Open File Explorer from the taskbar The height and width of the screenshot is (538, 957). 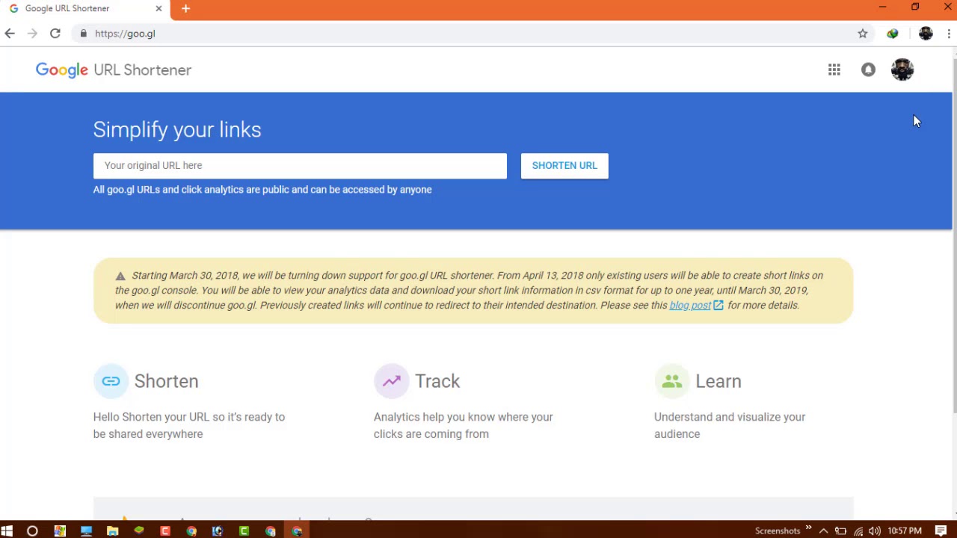click(112, 531)
